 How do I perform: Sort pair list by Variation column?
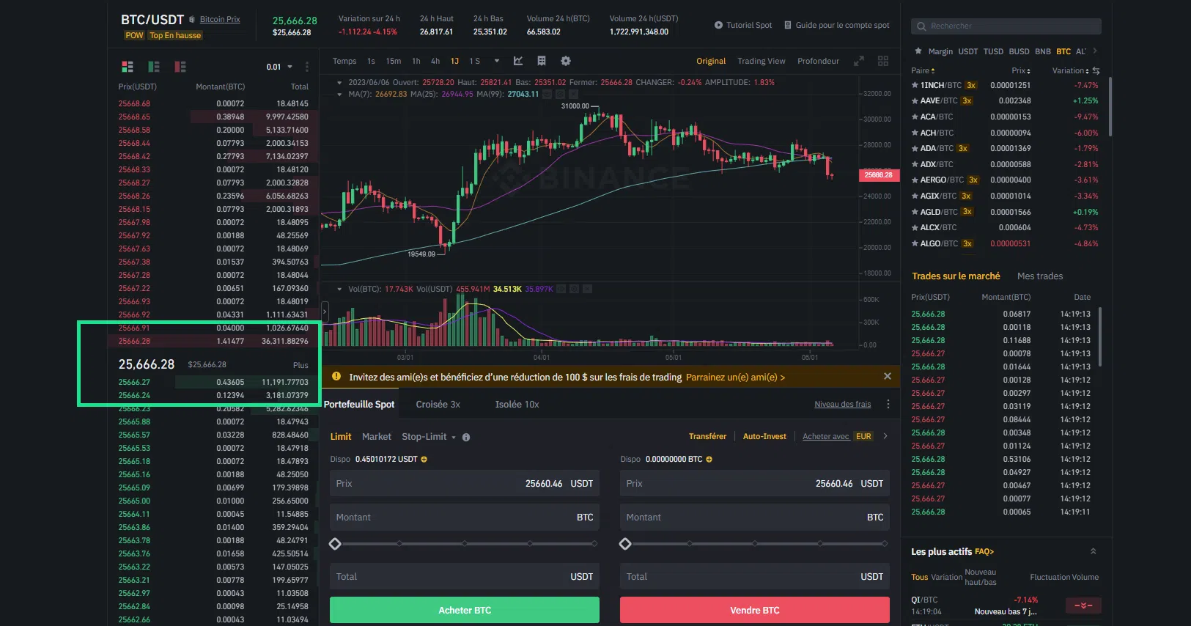coord(1071,71)
